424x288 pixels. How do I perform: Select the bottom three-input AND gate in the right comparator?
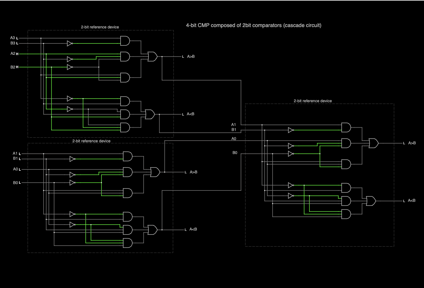click(346, 214)
